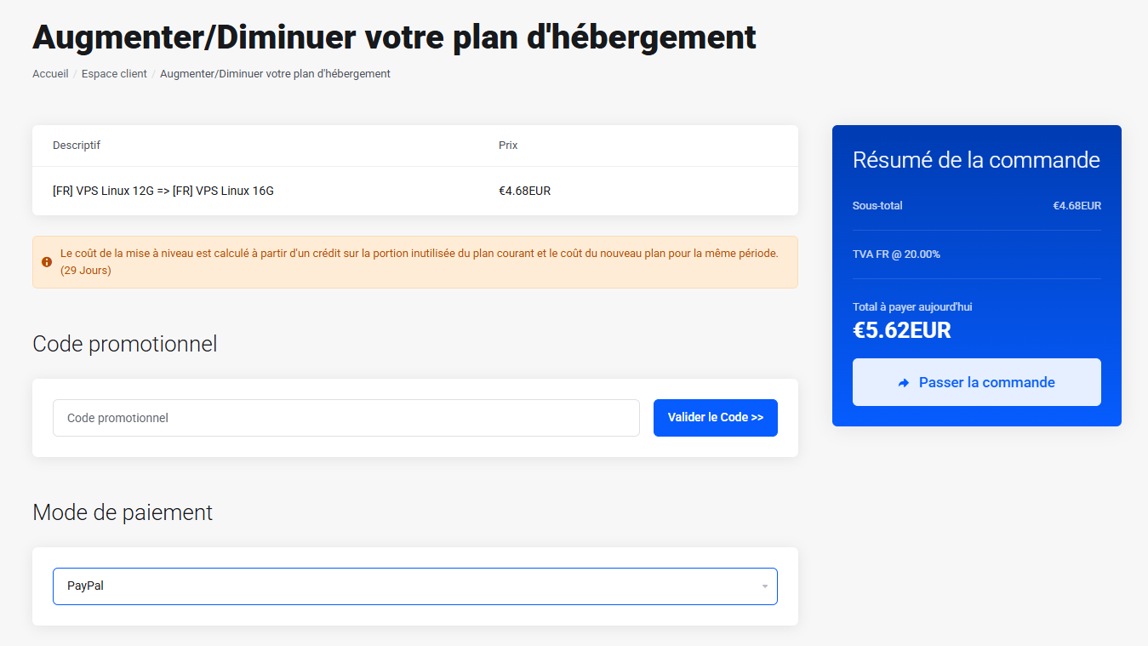Image resolution: width=1148 pixels, height=646 pixels.
Task: Click the €4.68EUR price in the table
Action: coord(524,191)
